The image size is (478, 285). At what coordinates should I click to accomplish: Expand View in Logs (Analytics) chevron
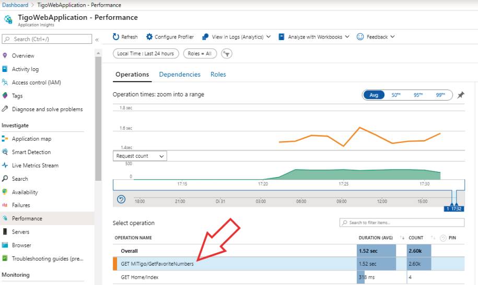click(269, 37)
